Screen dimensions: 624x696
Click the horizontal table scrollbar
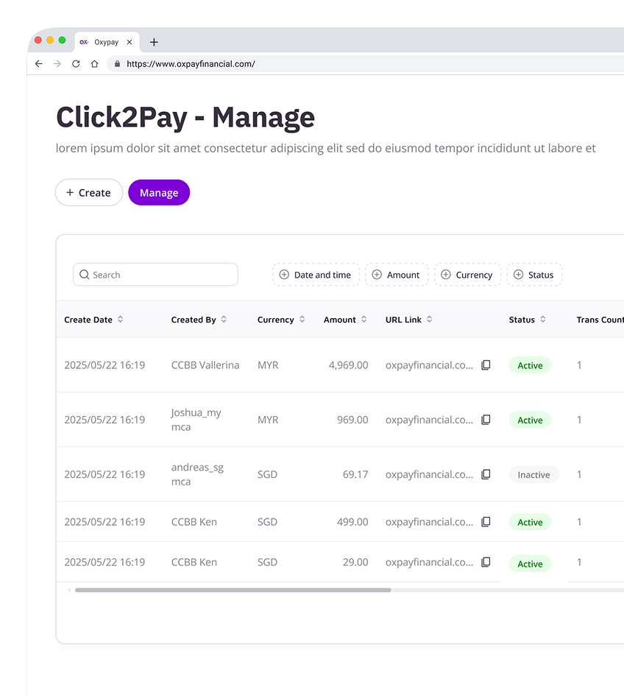233,590
